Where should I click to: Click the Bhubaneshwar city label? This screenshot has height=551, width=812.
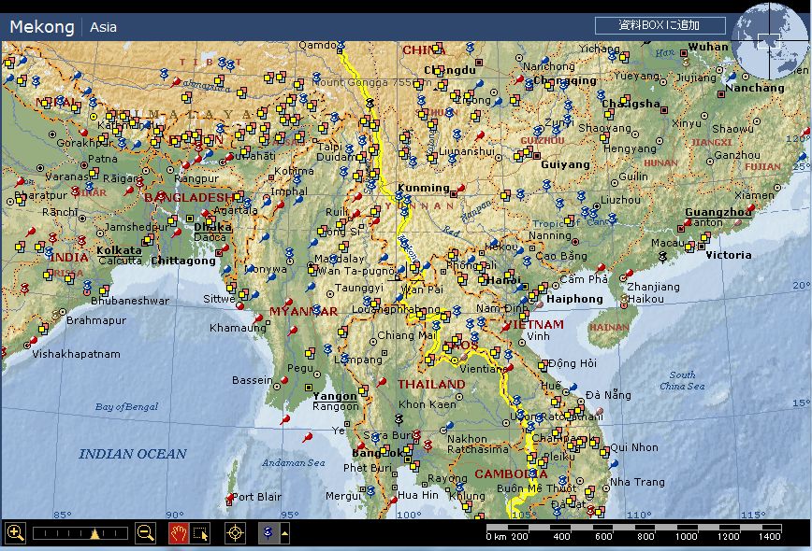[130, 301]
